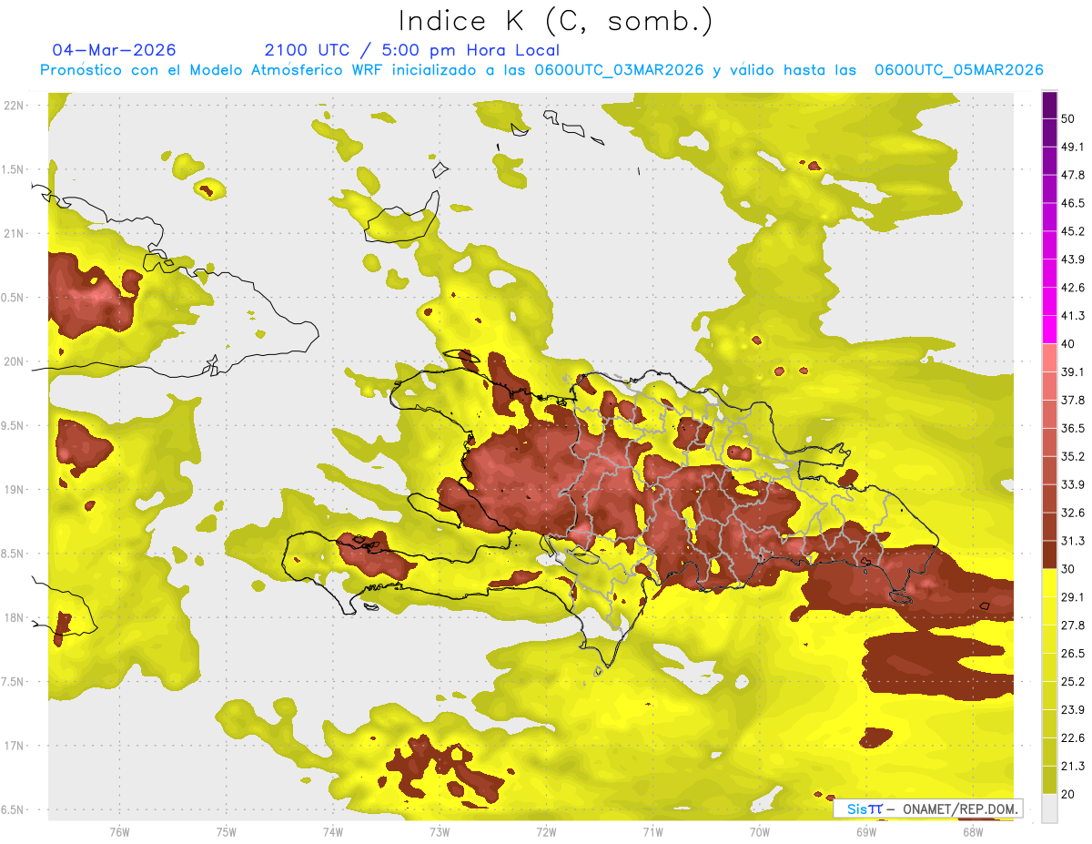Click the legend value 25.2
The height and width of the screenshot is (844, 1092).
[x=1073, y=682]
